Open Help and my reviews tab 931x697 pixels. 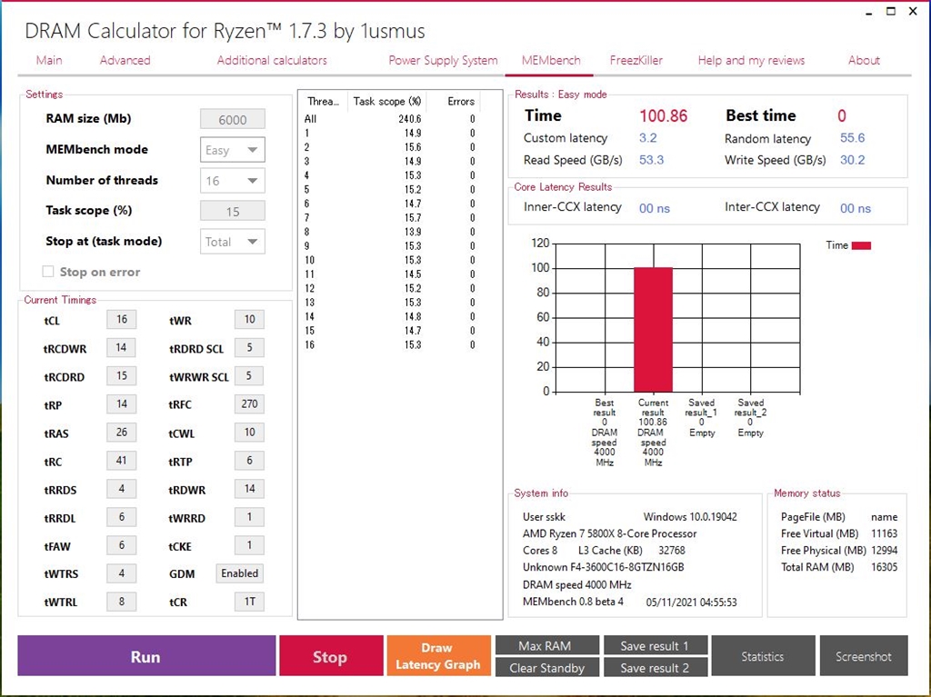(x=751, y=60)
